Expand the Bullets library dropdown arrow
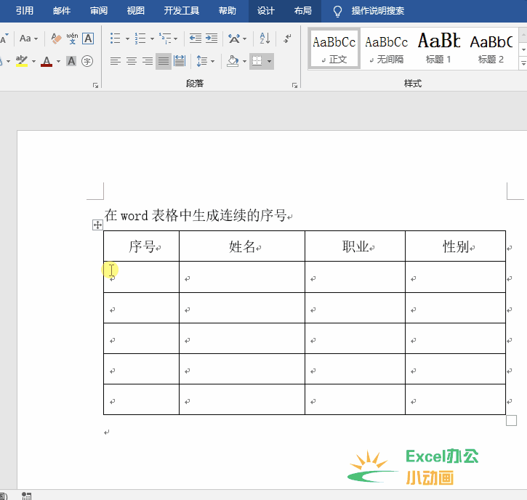The image size is (527, 500). (x=127, y=39)
